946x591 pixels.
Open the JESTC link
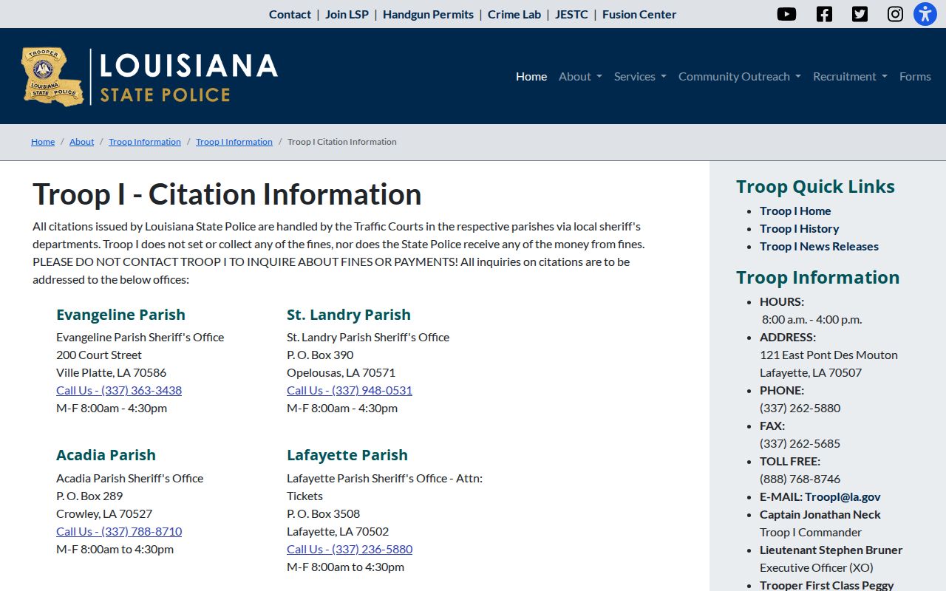click(571, 14)
